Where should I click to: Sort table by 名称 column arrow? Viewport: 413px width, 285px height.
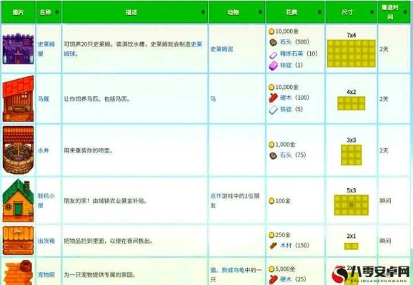pyautogui.click(x=57, y=12)
